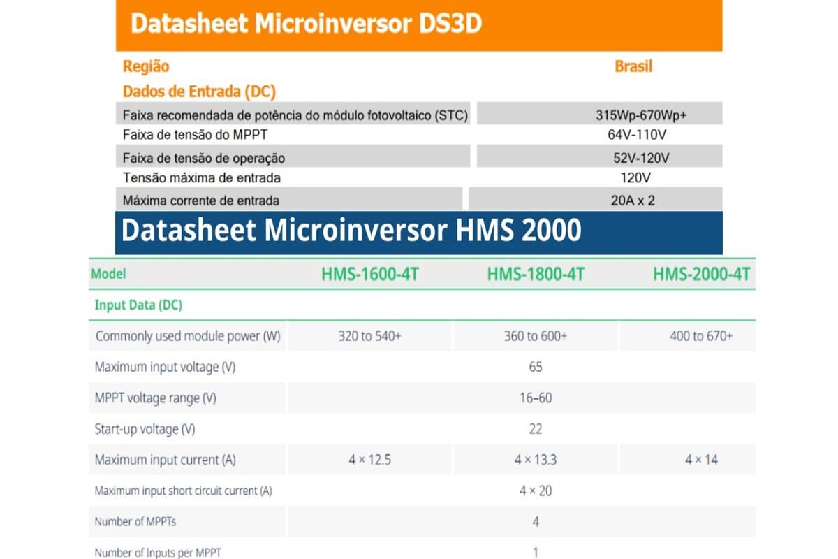Click 'Faixa de tensão de operação' label

click(x=204, y=158)
